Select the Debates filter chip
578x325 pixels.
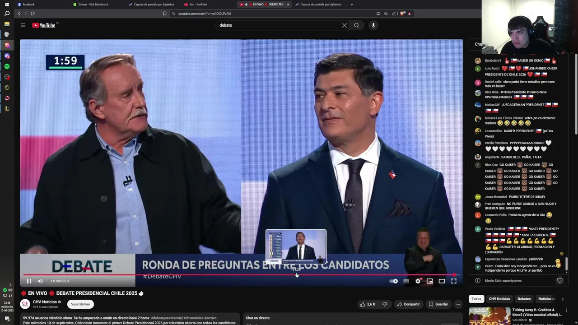524,299
